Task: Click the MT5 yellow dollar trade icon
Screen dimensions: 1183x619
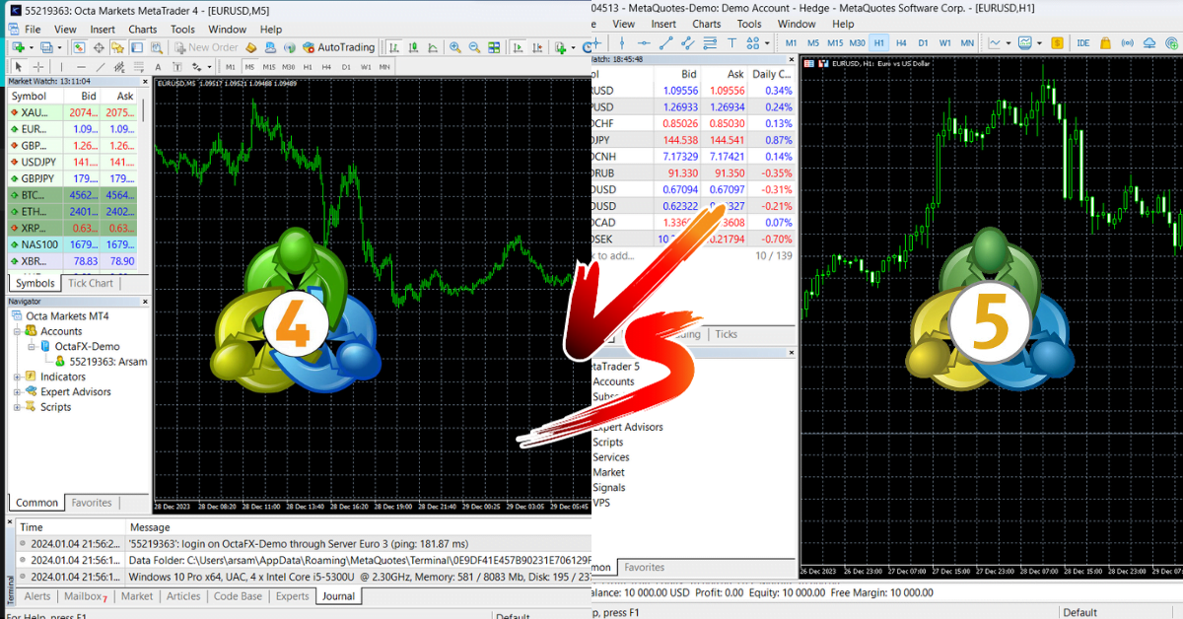Action: click(x=1058, y=42)
